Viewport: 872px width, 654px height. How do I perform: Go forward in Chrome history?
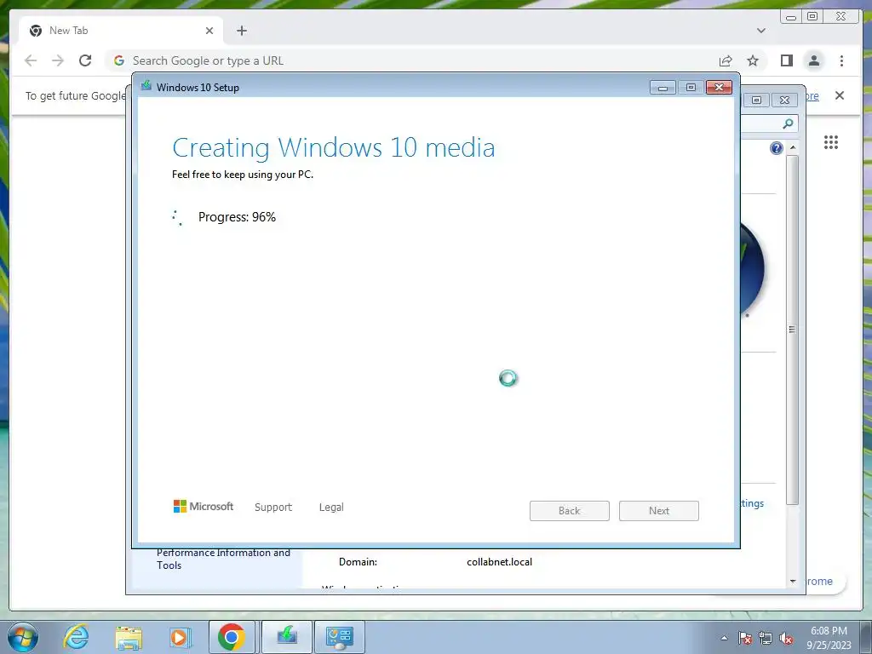[x=58, y=60]
